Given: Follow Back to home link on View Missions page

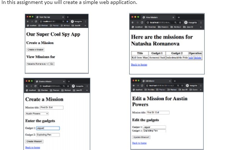Looking at the screenshot, I should [139, 65].
